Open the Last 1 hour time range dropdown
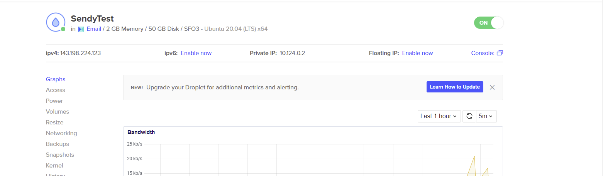This screenshot has height=176, width=603. [x=439, y=116]
